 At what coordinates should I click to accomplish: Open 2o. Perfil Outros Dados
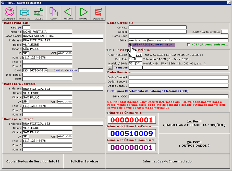click(194, 144)
